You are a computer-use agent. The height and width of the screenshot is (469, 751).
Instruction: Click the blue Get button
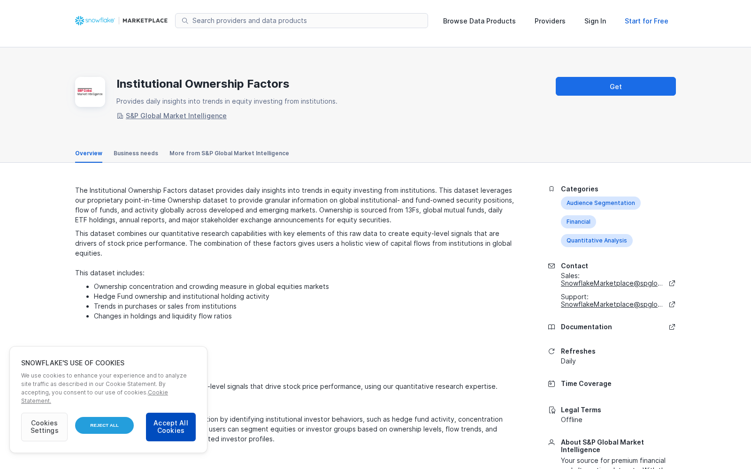[616, 86]
